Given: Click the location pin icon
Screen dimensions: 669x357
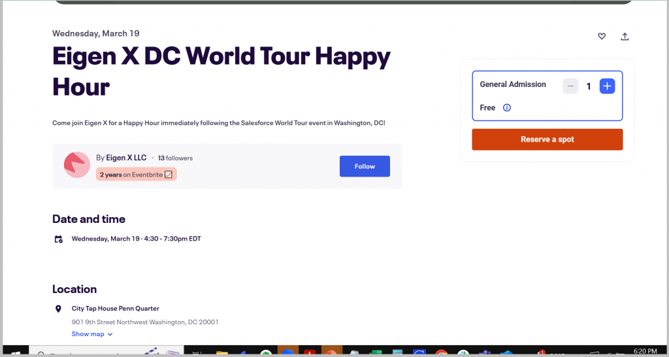Looking at the screenshot, I should coord(59,309).
